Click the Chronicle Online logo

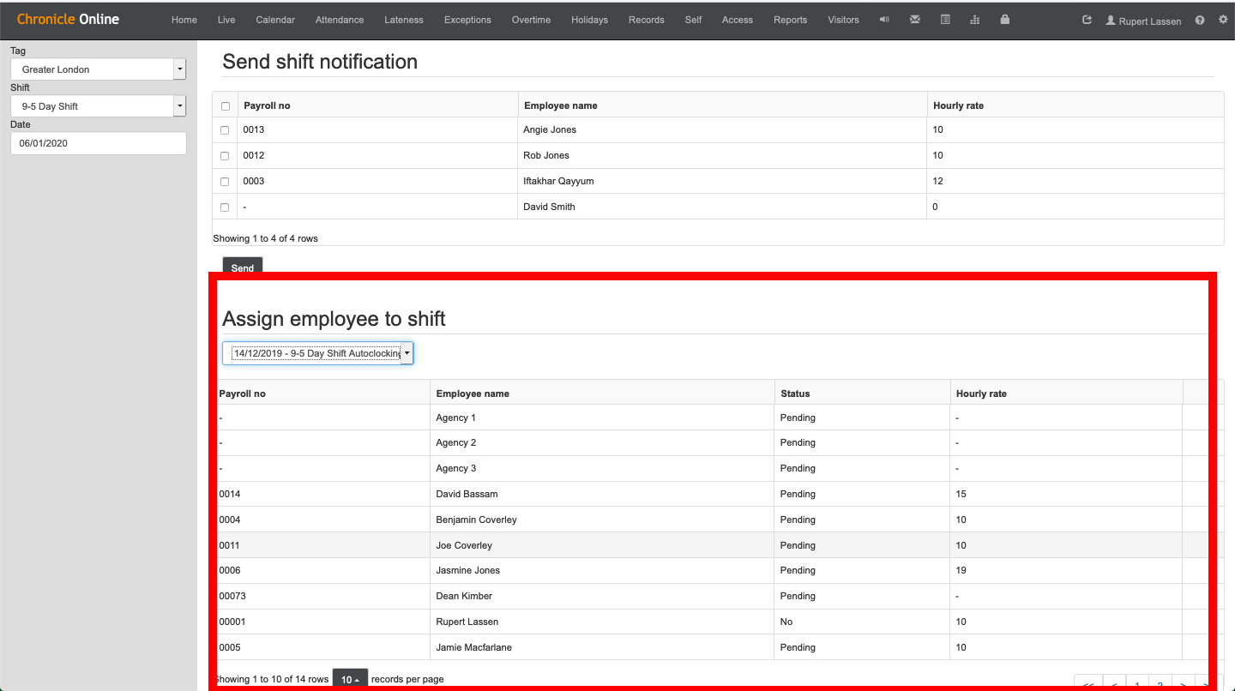(68, 19)
